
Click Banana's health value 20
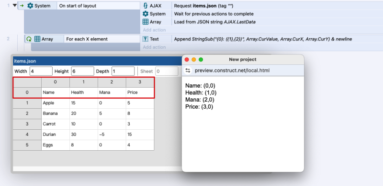point(83,114)
